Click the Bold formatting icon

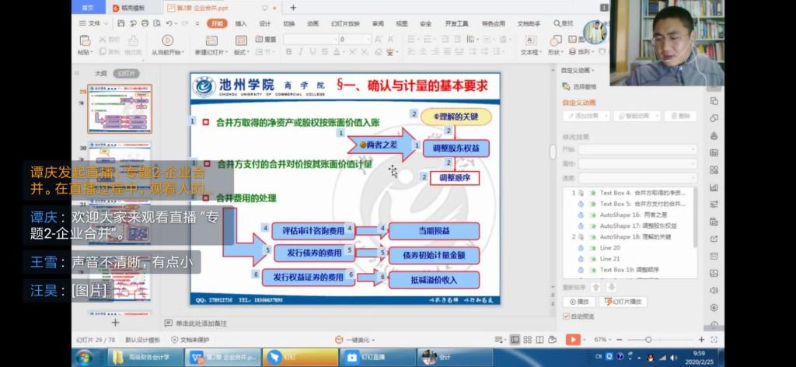tap(288, 52)
